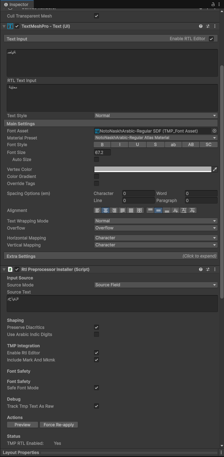Toggle Cull Transparent Mesh checkbox
Image resolution: width=224 pixels, height=457 pixels.
tap(97, 16)
